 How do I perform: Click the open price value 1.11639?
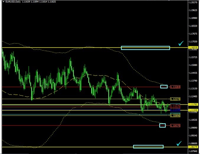[26, 2]
